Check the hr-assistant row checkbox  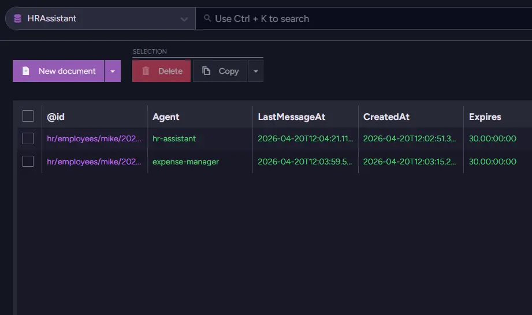coord(28,138)
